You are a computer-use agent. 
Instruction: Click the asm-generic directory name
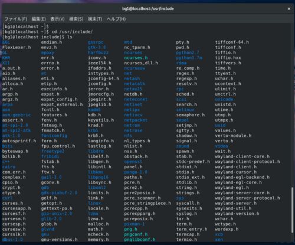pos(17,115)
